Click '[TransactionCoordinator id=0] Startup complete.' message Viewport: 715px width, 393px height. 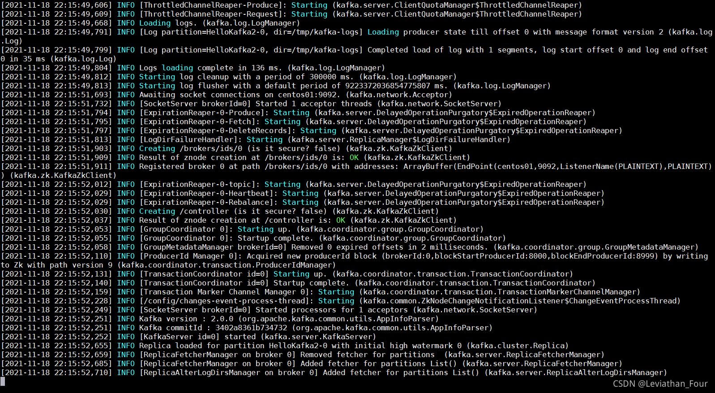244,283
